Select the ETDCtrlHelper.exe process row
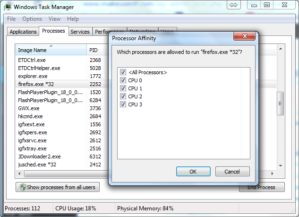 62,68
